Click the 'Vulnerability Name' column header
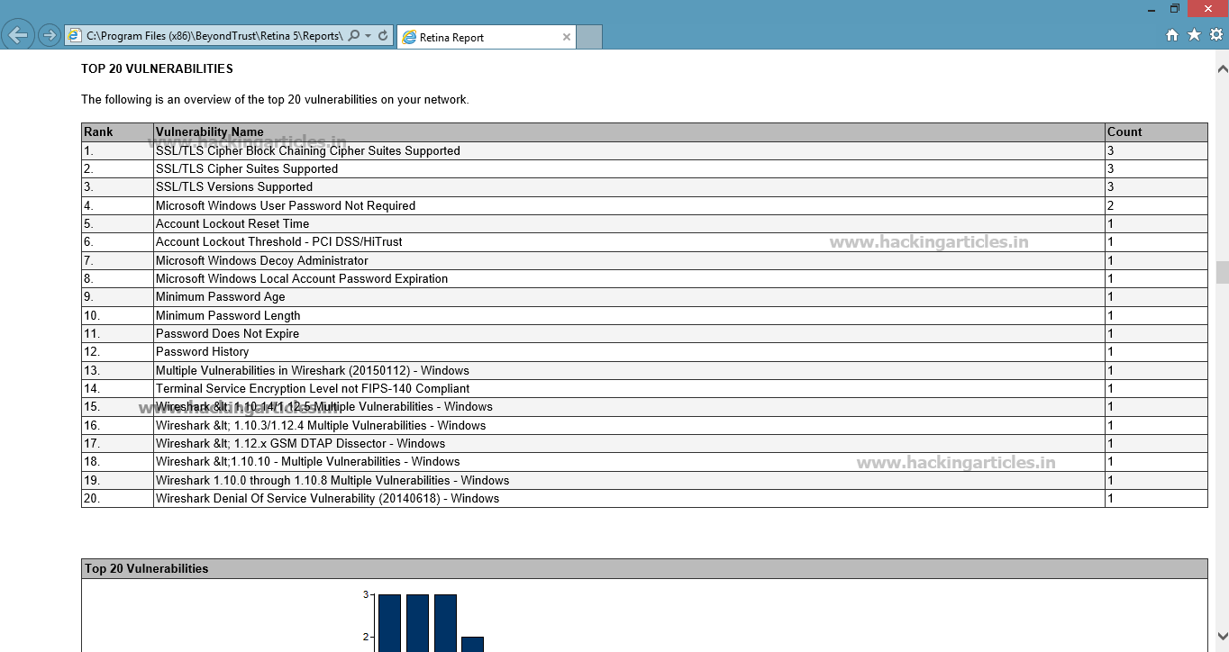The height and width of the screenshot is (652, 1229). click(629, 132)
